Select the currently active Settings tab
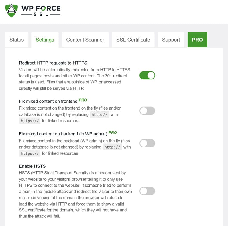 [45, 40]
